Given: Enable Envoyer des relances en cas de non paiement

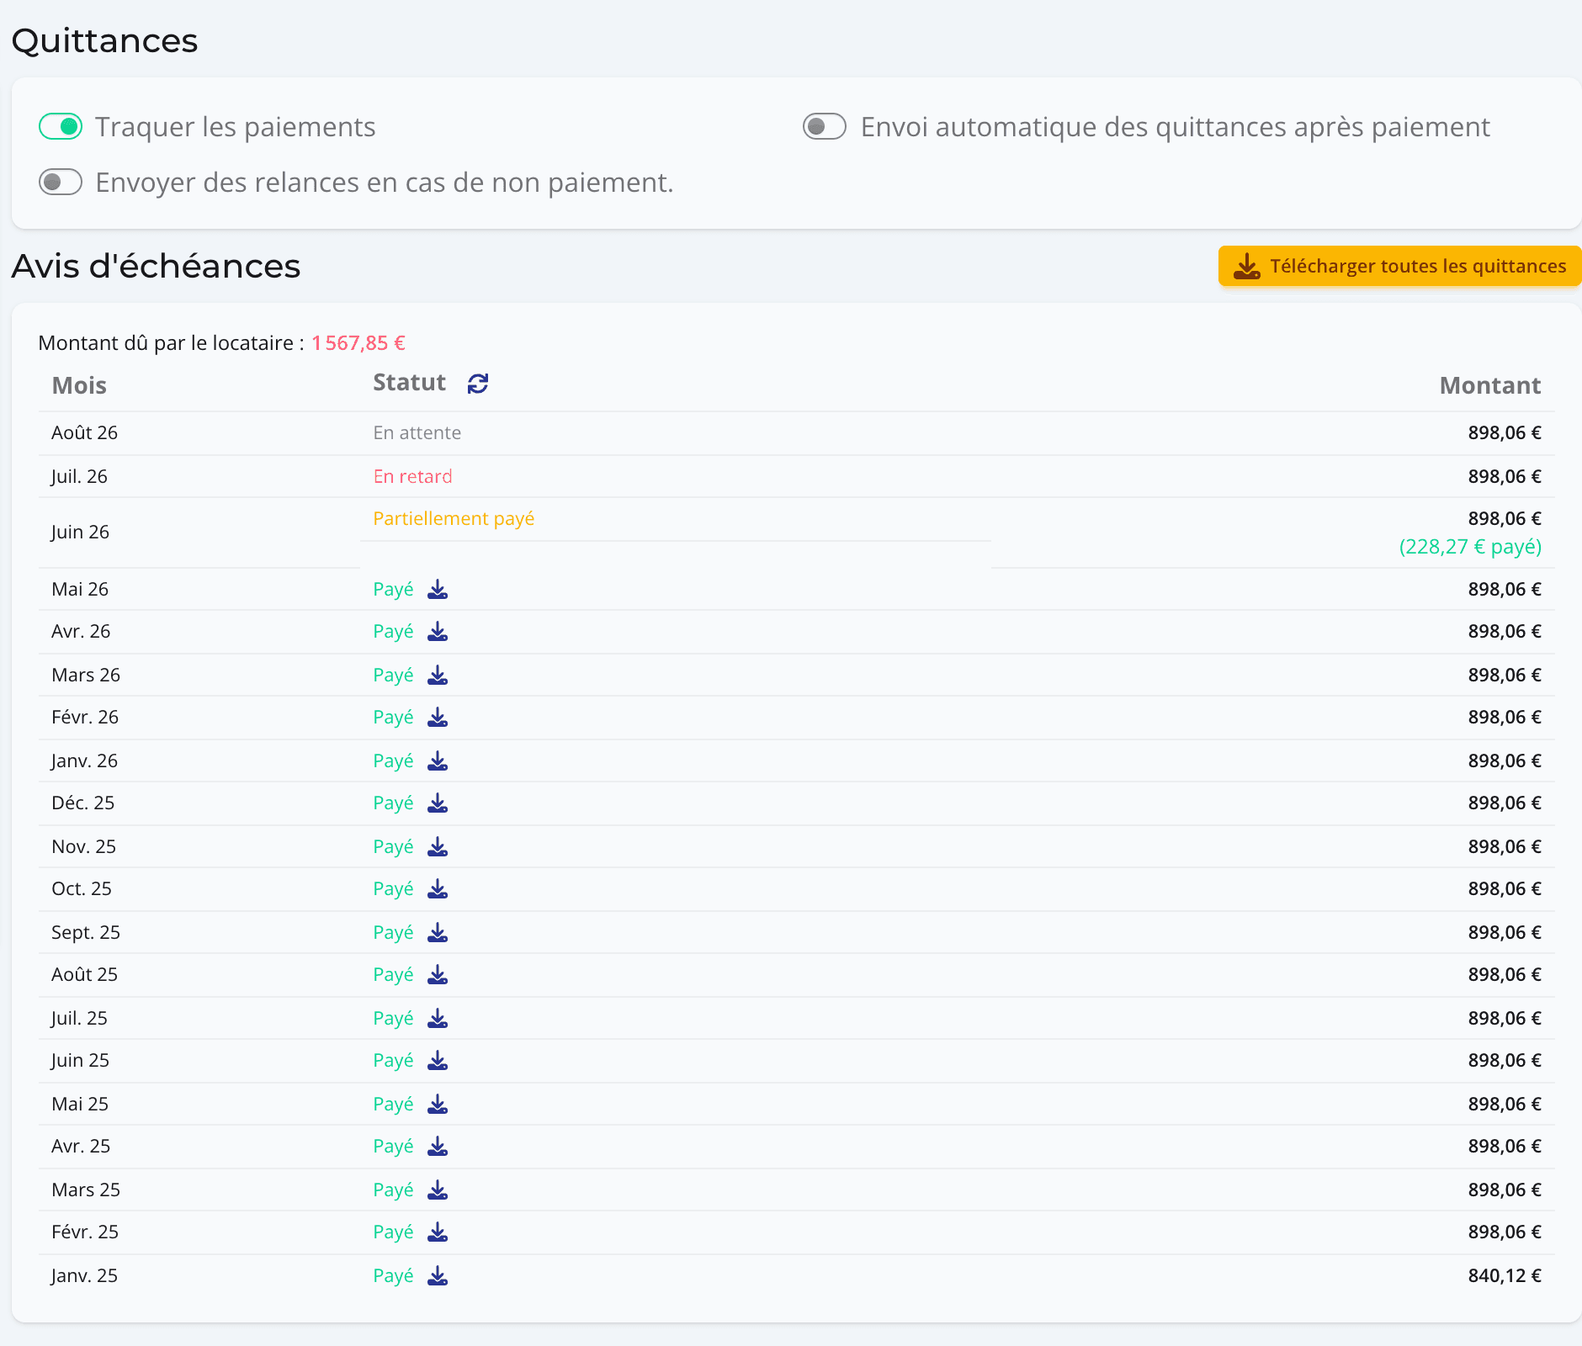Looking at the screenshot, I should (61, 183).
